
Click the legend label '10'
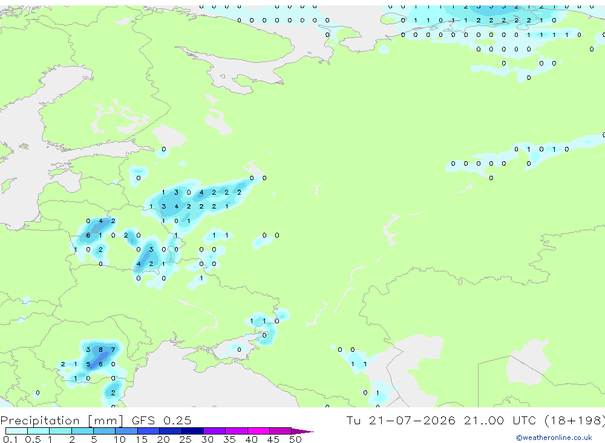coord(120,439)
